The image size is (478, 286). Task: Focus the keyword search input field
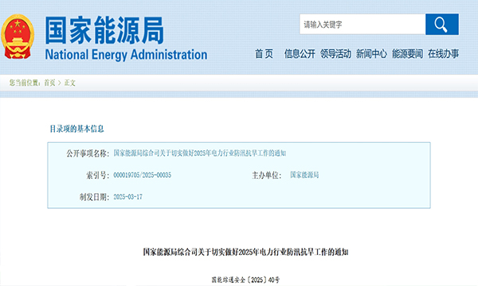click(362, 24)
